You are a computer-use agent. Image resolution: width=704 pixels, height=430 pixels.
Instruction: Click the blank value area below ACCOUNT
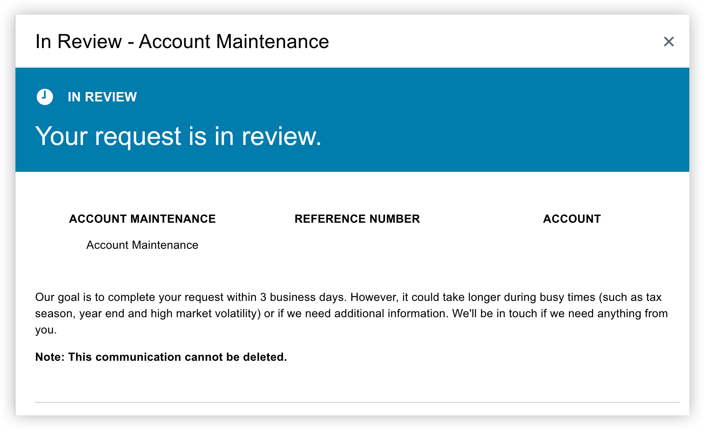click(572, 245)
